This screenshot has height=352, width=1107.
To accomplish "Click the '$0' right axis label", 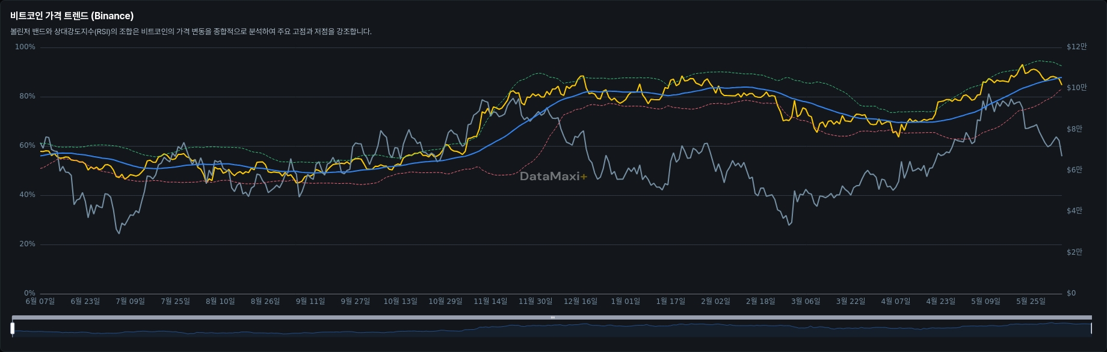I will coord(1071,293).
